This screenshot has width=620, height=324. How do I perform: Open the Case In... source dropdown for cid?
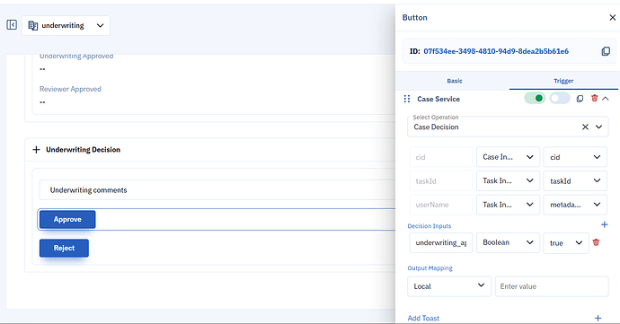coord(508,157)
